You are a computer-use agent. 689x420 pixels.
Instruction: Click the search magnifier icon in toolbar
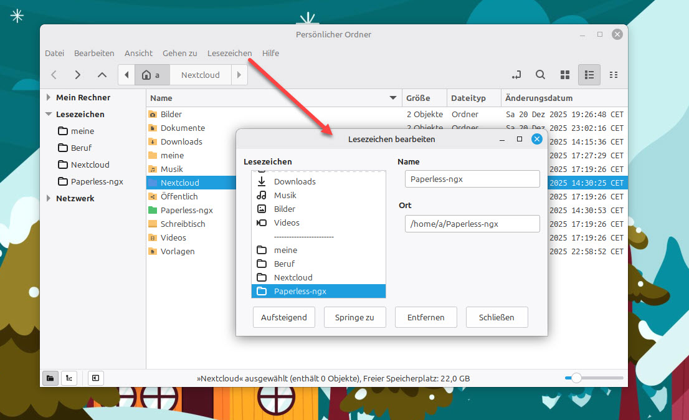pos(540,75)
